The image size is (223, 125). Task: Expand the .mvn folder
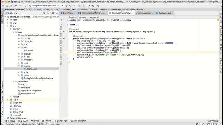(8, 23)
